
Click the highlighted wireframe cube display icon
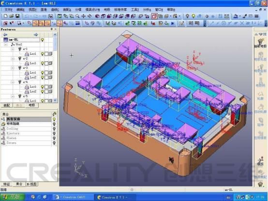click(154, 16)
